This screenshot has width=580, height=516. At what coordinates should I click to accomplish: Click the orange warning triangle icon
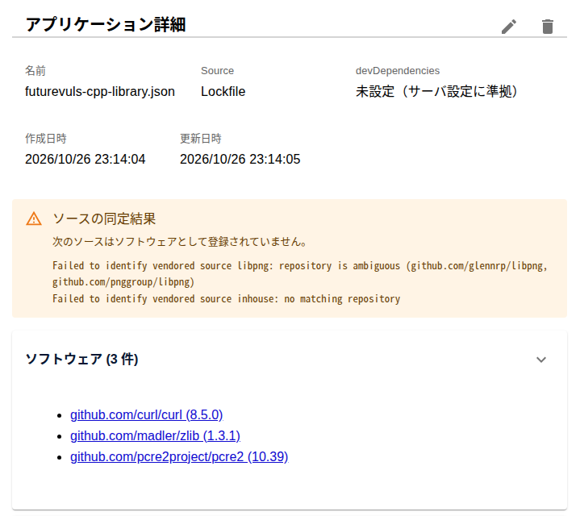tap(34, 218)
